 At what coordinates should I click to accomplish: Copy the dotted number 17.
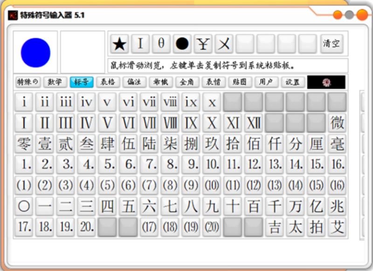(x=24, y=227)
